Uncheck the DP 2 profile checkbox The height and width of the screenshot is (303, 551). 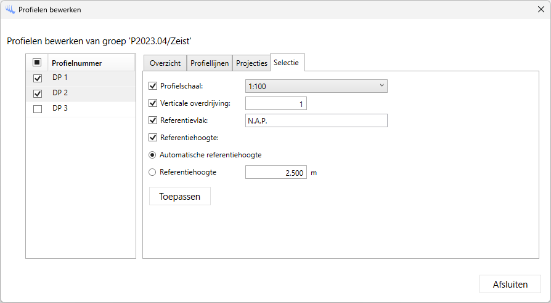click(37, 93)
